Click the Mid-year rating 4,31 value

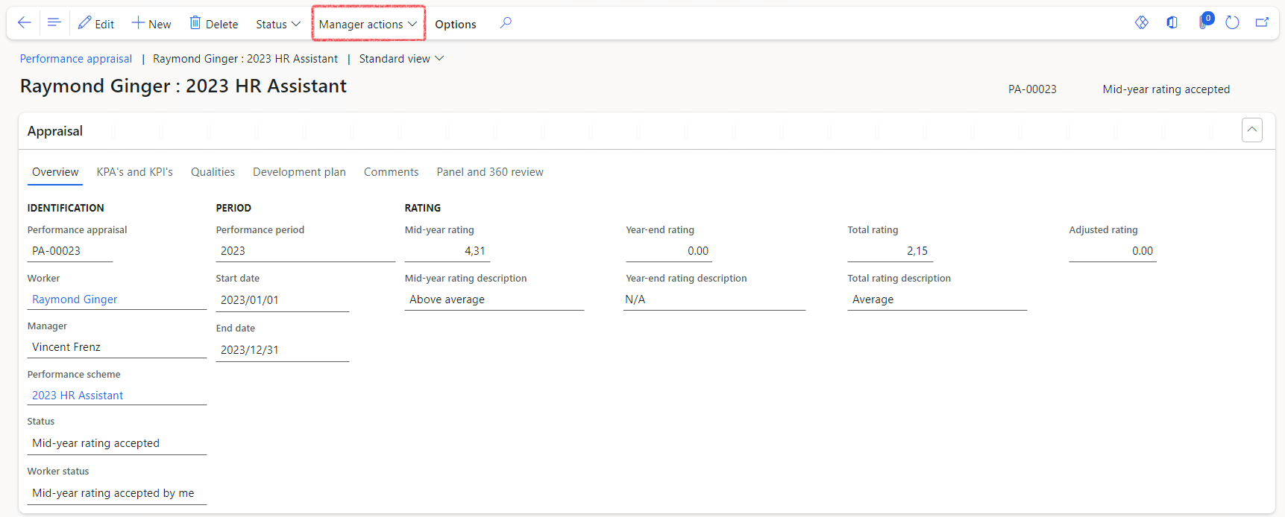pyautogui.click(x=447, y=251)
